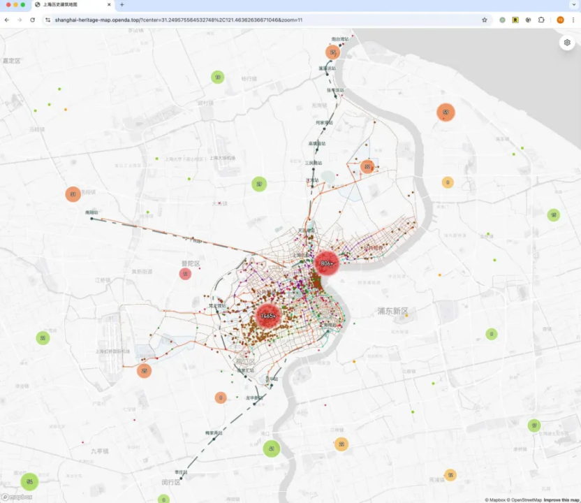Click the 1465+ red cluster marker
The width and height of the screenshot is (581, 503).
(x=268, y=316)
